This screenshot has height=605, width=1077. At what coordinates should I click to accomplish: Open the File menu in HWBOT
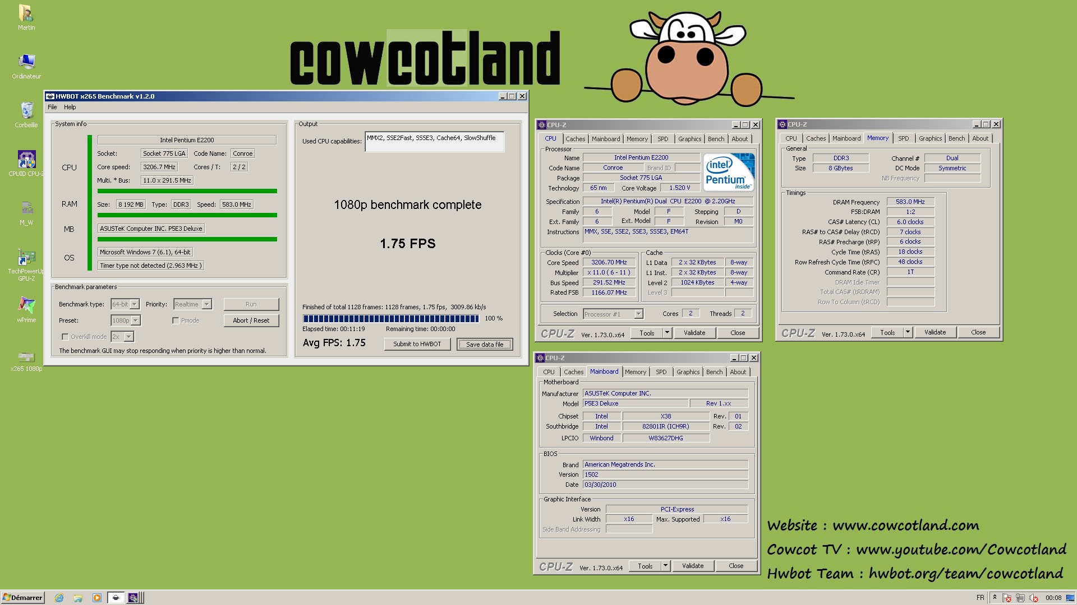(52, 107)
